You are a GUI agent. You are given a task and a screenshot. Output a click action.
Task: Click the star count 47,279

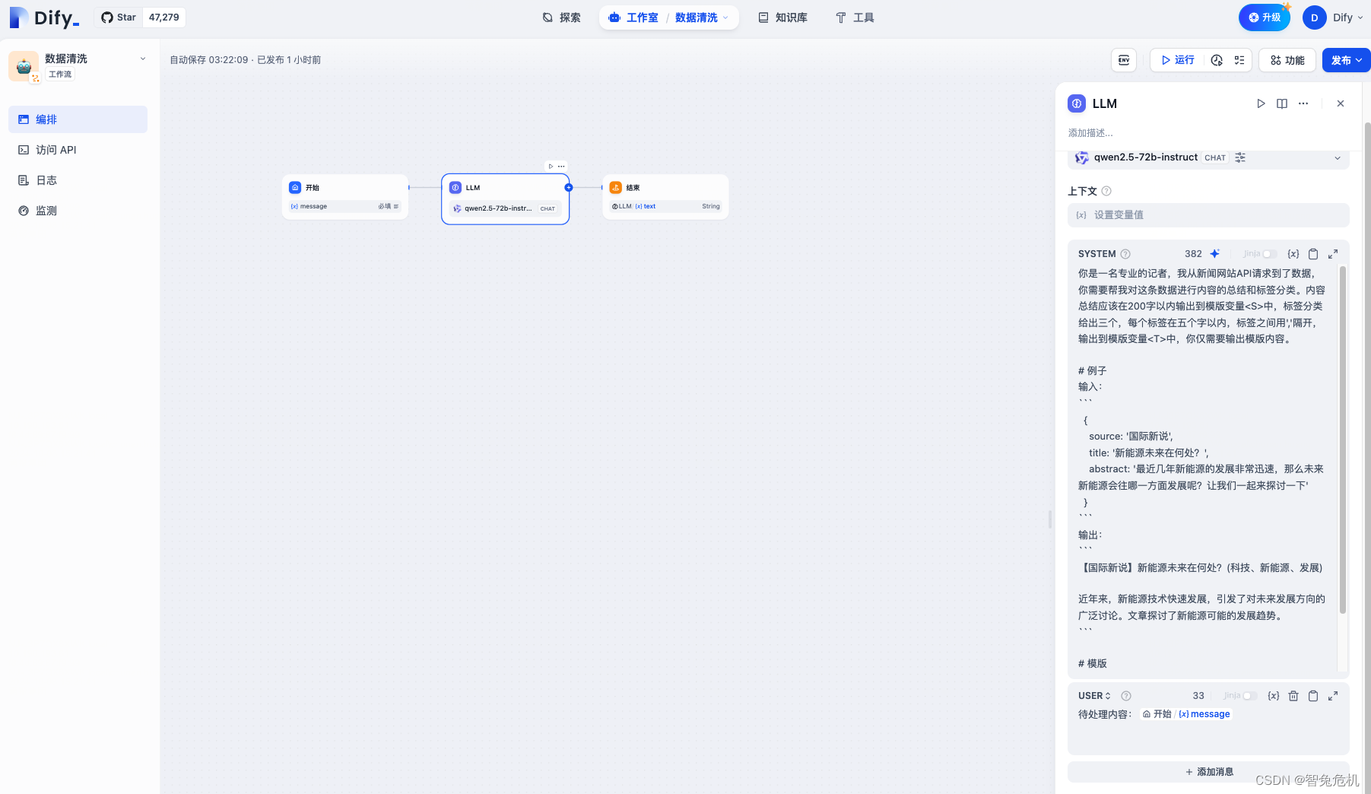(x=164, y=17)
